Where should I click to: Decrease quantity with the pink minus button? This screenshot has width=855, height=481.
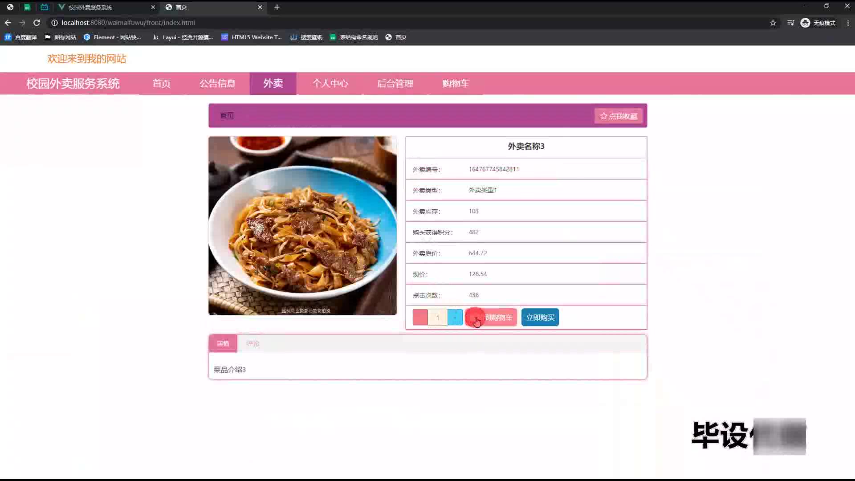click(x=420, y=318)
